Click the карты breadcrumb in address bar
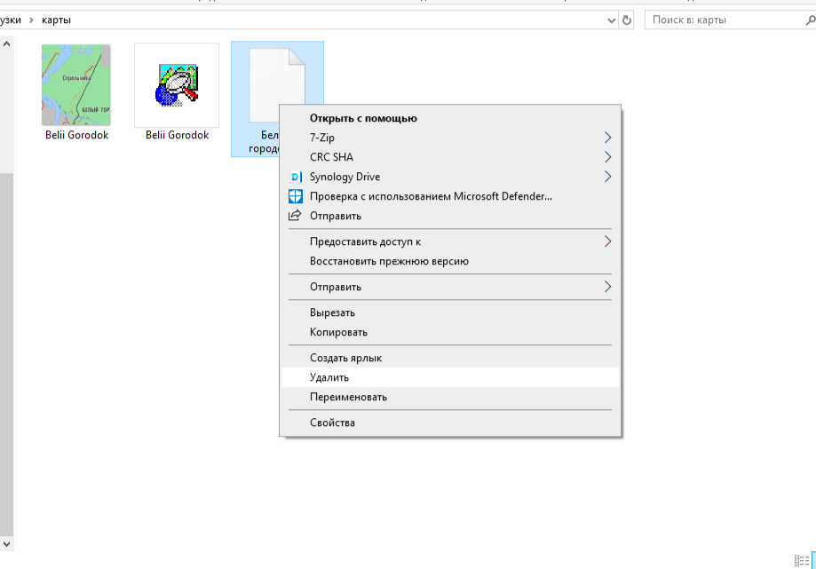The height and width of the screenshot is (569, 816). [x=56, y=20]
